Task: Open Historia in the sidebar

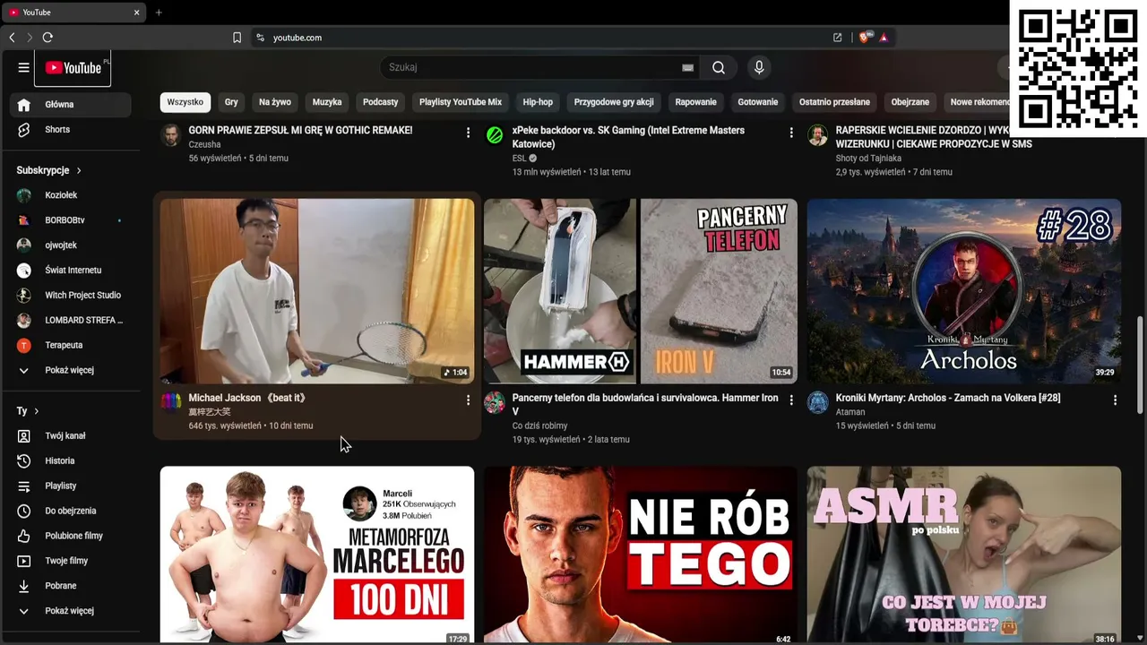Action: point(70,461)
